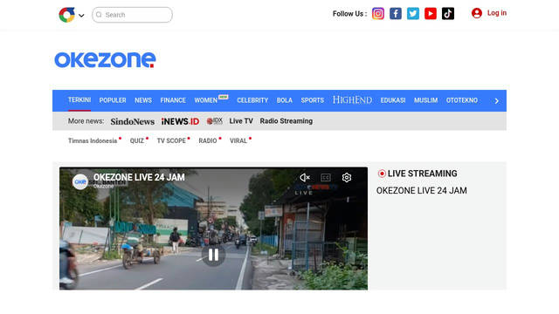Click the sidebar text OKEZONE LIVE 24 JAM
The width and height of the screenshot is (559, 314).
point(421,190)
